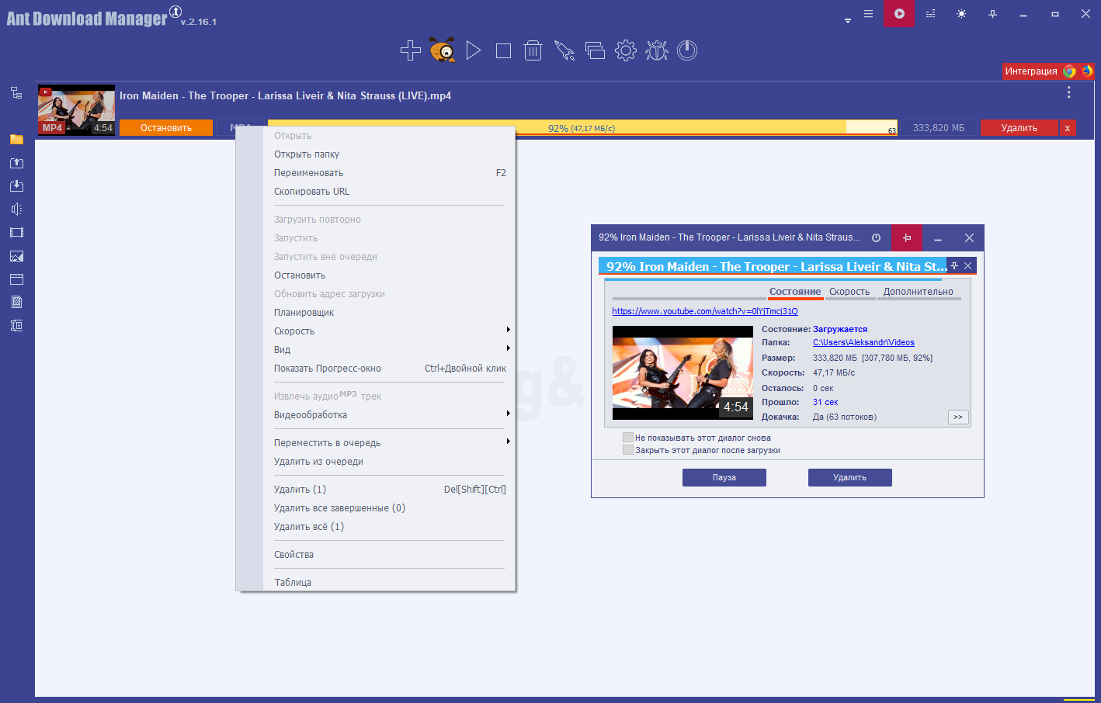Image resolution: width=1101 pixels, height=703 pixels.
Task: Open the three-dot menu for the download row
Action: pos(1069,92)
